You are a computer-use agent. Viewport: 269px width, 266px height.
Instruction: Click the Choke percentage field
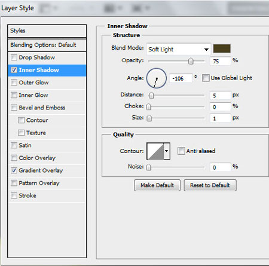click(x=221, y=107)
